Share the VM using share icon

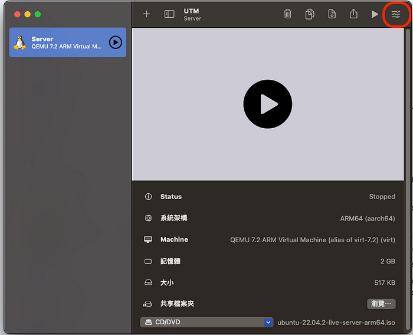(353, 14)
